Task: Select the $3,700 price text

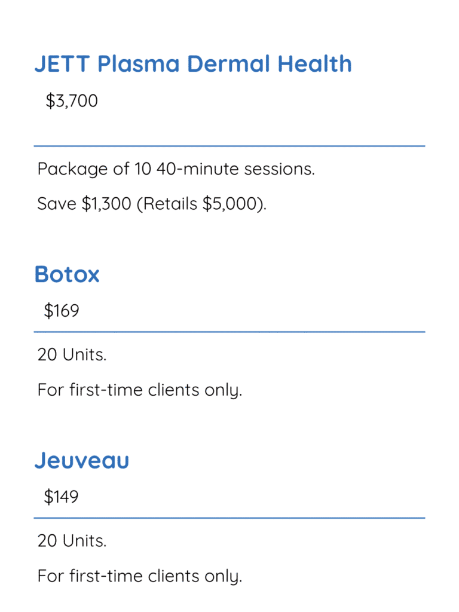Action: coord(72,100)
